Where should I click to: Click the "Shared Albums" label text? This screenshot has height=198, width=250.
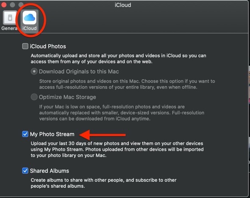click(x=50, y=171)
